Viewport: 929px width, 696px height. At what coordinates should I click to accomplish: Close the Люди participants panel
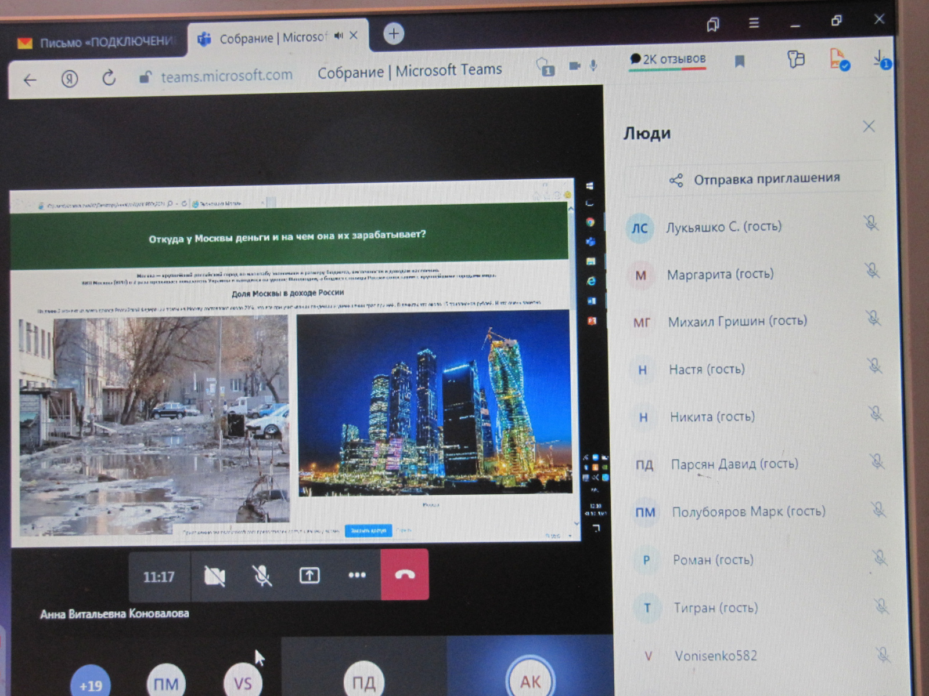coord(869,126)
